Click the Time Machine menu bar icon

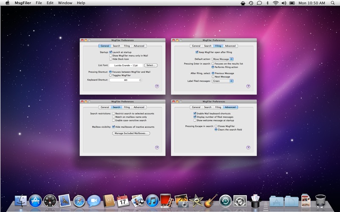[x=251, y=3]
